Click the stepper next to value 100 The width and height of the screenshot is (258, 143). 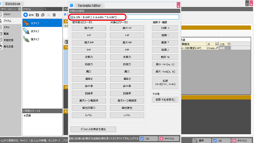pyautogui.click(x=229, y=44)
